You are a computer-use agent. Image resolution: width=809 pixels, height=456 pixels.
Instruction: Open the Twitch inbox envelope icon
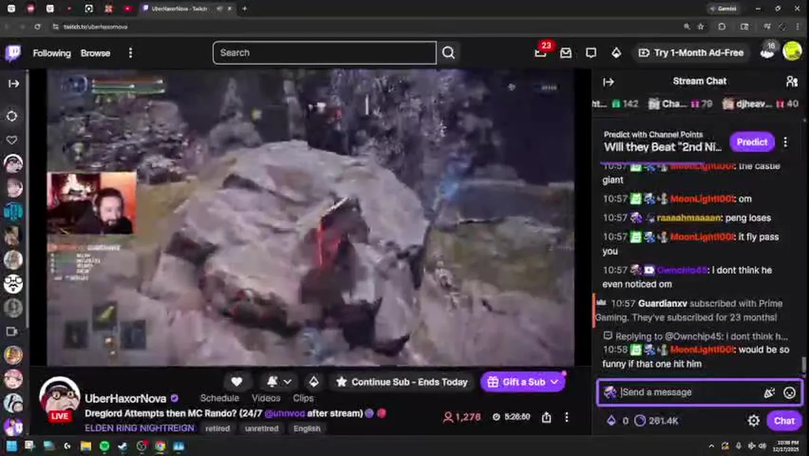point(566,53)
